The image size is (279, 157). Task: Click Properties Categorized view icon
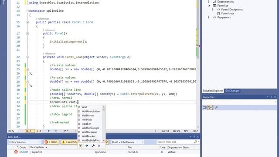[x=205, y=107]
